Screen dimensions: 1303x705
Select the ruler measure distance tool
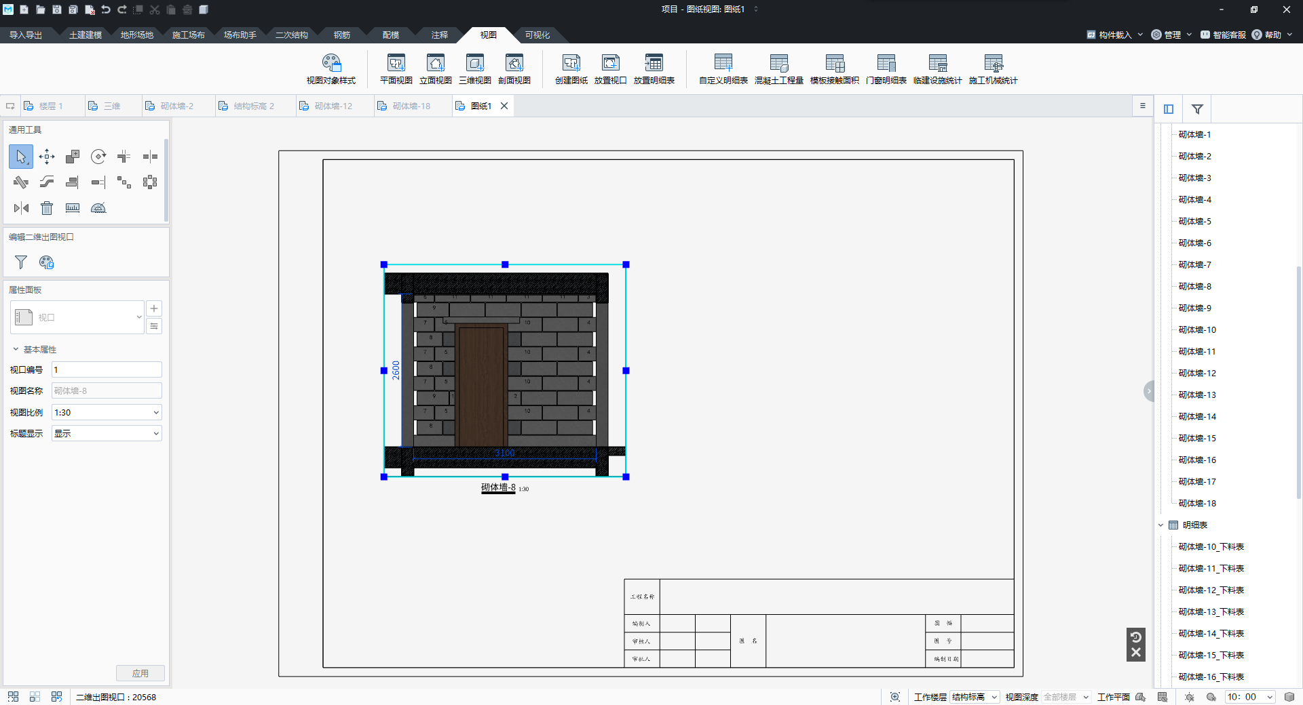[73, 208]
